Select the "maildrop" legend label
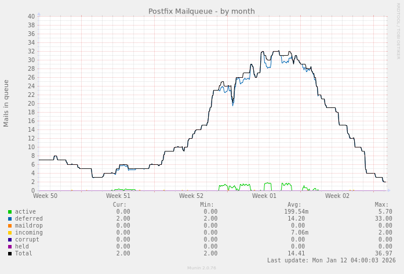The height and width of the screenshot is (274, 404). 29,225
